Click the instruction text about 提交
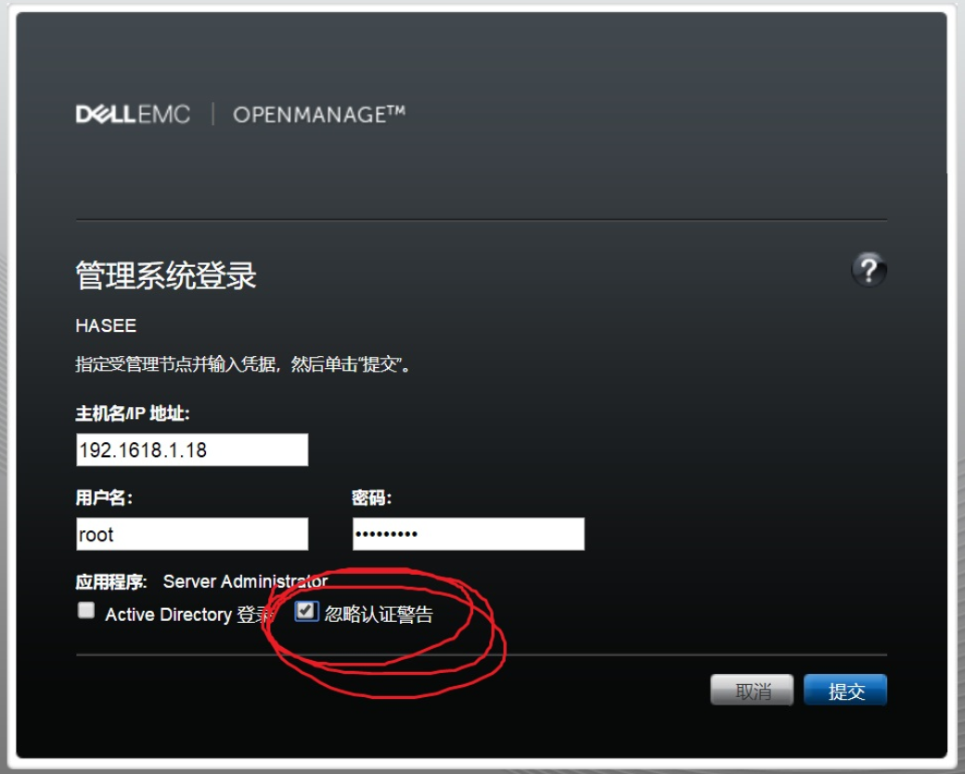The height and width of the screenshot is (774, 965). coord(243,364)
